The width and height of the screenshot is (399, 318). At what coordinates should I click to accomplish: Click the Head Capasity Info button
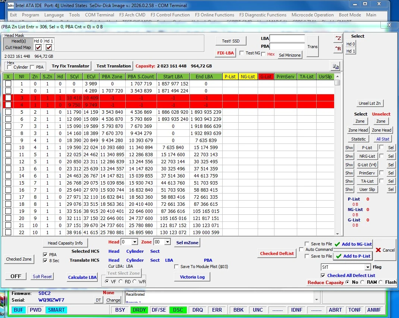65,243
